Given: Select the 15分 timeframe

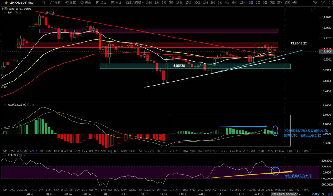Looking at the screenshot, I should [x=188, y=2].
